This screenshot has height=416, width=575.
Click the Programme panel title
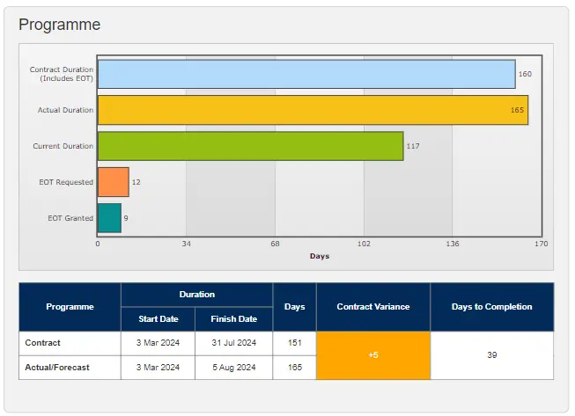(x=60, y=25)
